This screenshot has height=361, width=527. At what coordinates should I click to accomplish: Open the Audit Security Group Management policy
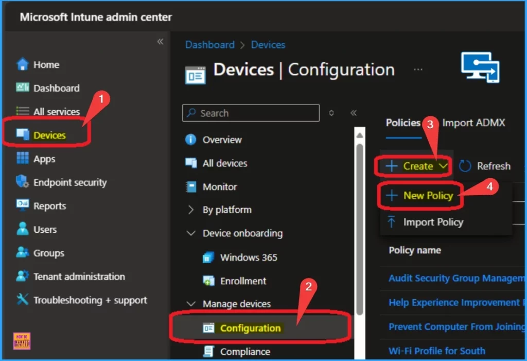pyautogui.click(x=456, y=278)
